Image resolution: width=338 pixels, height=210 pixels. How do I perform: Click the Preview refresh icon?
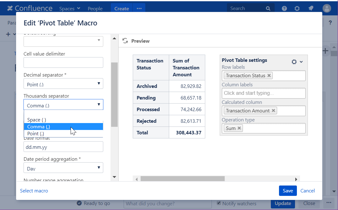pos(125,41)
